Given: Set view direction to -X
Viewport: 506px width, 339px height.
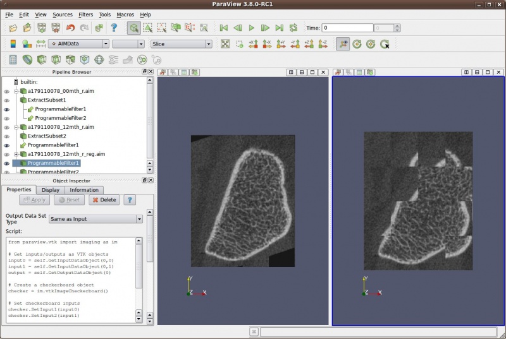Looking at the screenshot, I should click(267, 44).
